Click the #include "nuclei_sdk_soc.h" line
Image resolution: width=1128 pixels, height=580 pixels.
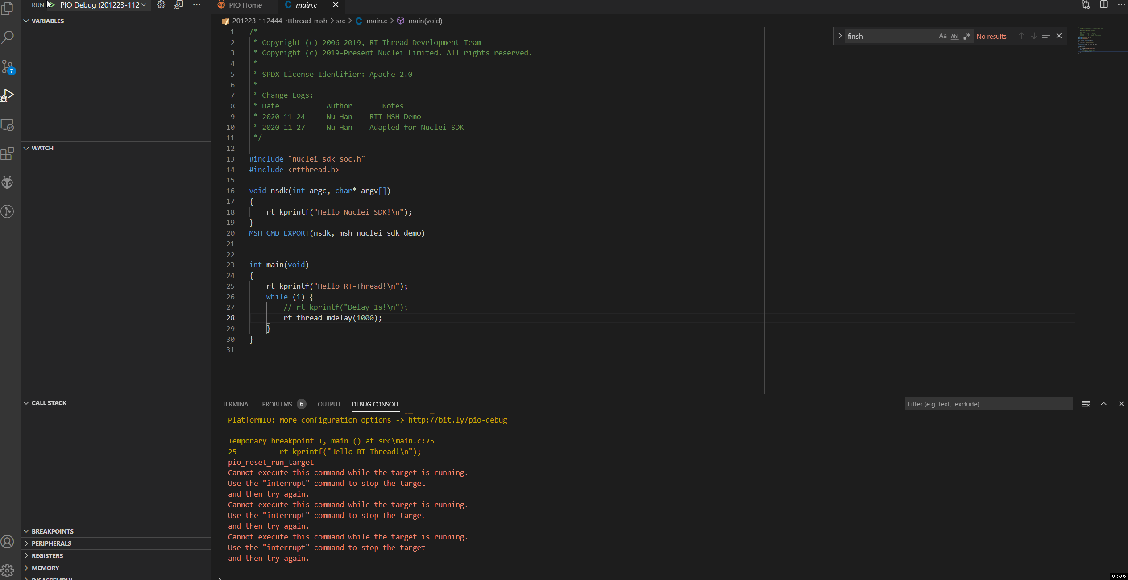click(307, 159)
